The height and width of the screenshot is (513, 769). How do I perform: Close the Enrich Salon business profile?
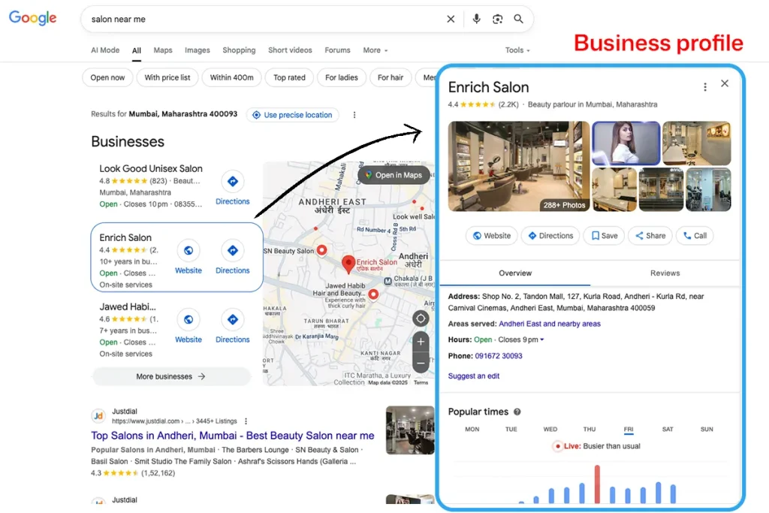[725, 83]
